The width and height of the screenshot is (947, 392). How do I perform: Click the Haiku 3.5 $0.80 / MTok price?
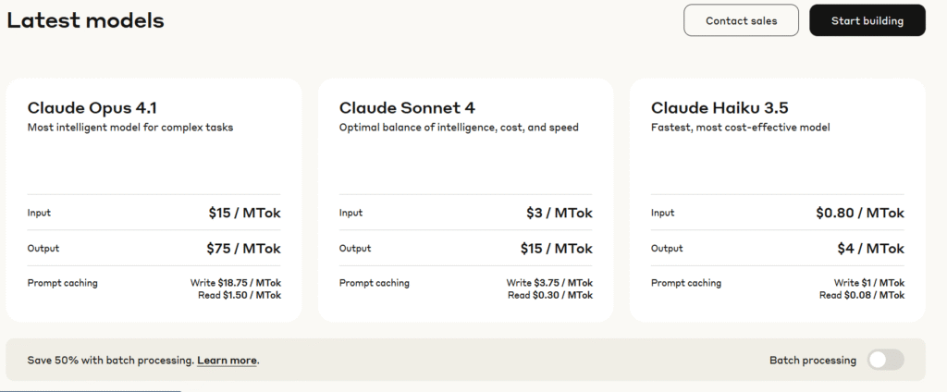(x=860, y=213)
